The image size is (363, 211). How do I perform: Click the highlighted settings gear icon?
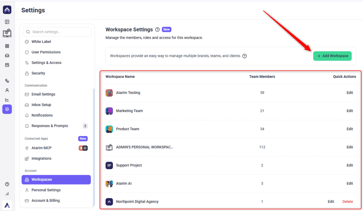click(7, 109)
